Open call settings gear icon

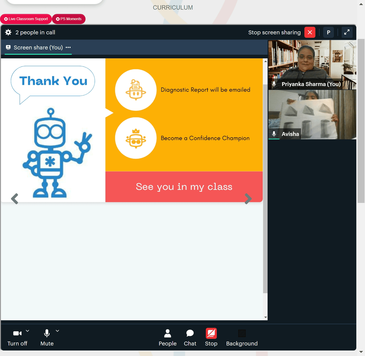[8, 32]
